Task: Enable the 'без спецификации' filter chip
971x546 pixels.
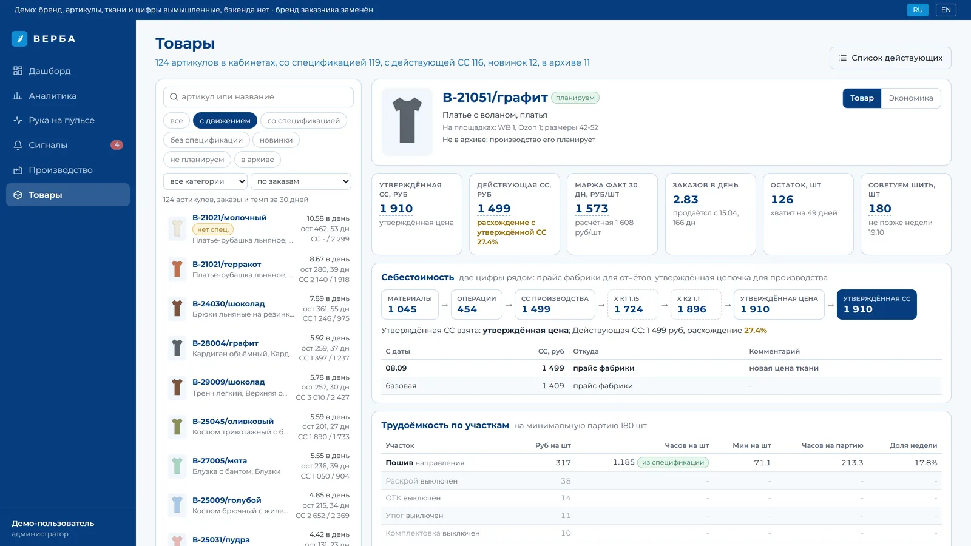Action: [206, 140]
